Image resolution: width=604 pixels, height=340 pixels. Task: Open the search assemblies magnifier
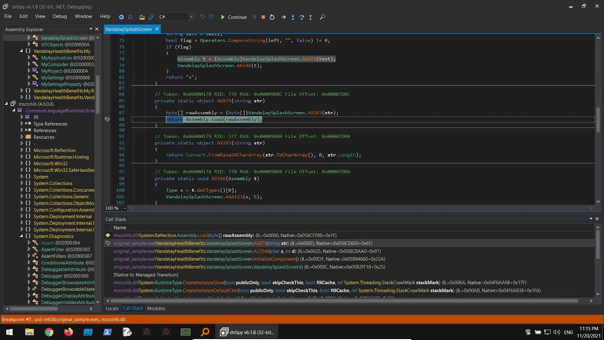click(323, 17)
